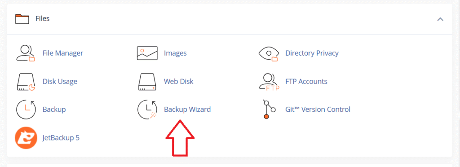Collapse the Files section chevron

pos(440,19)
